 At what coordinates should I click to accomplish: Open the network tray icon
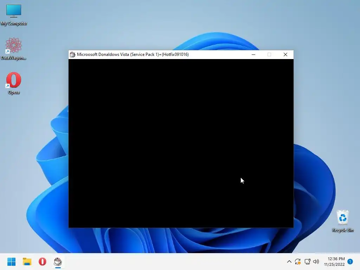tap(307, 262)
